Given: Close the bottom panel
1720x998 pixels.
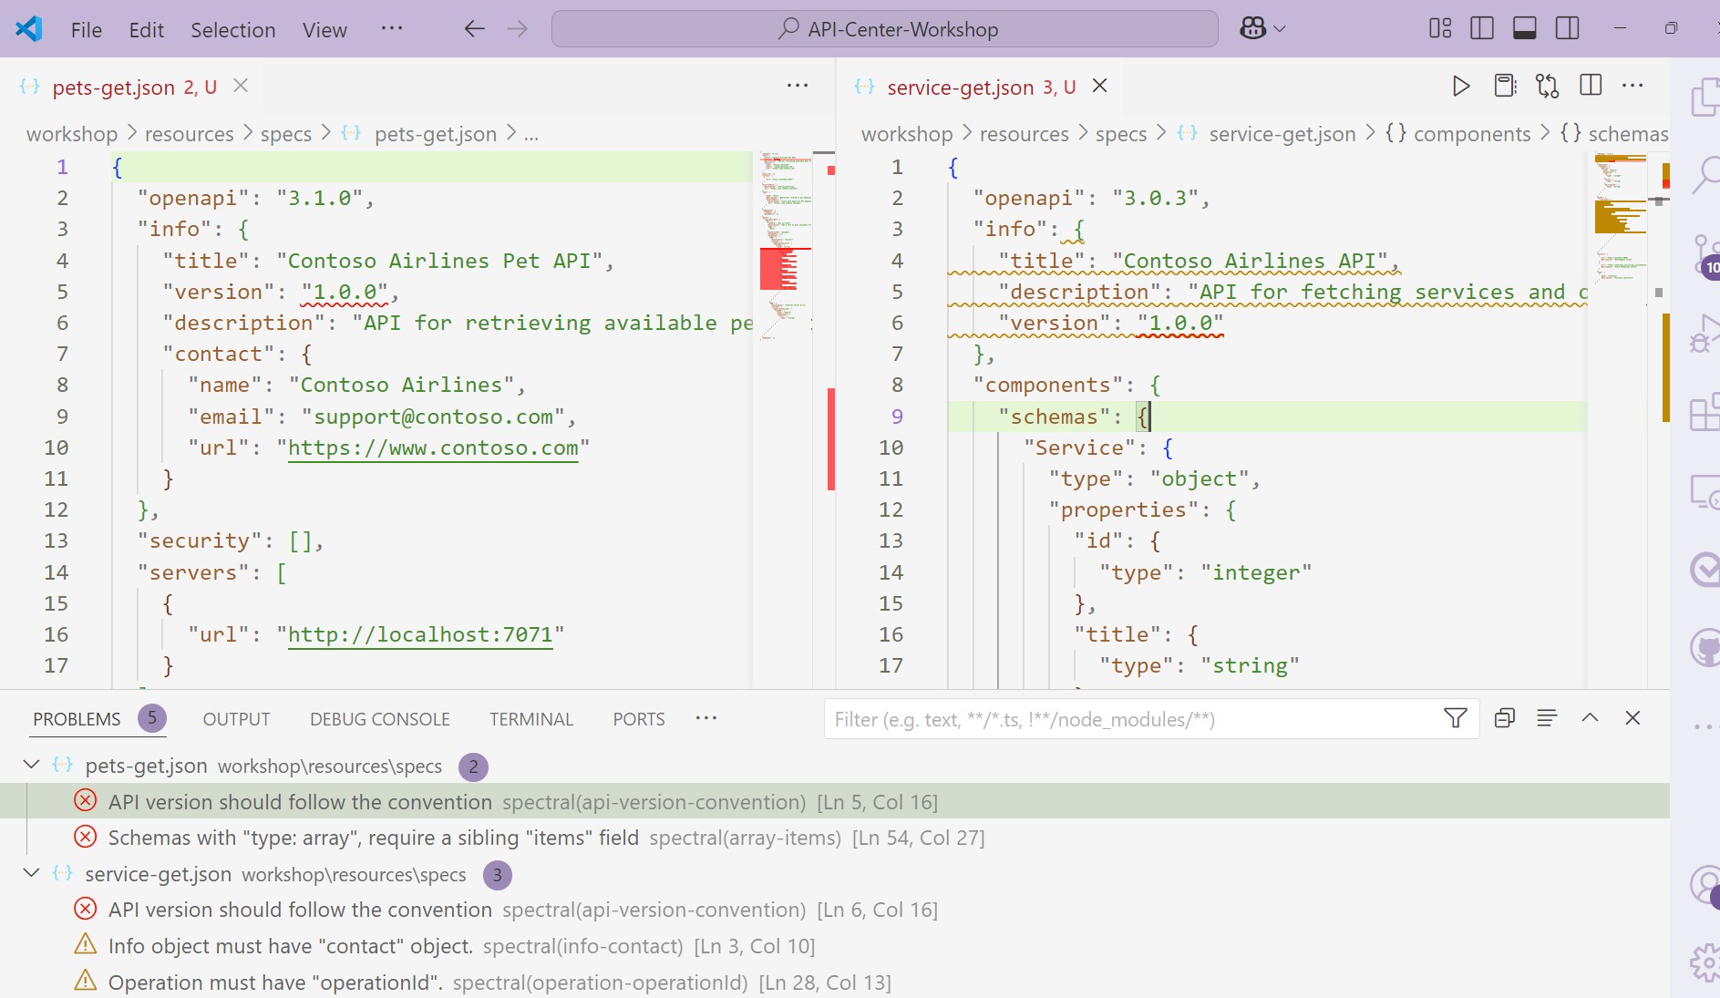Looking at the screenshot, I should click(1632, 718).
